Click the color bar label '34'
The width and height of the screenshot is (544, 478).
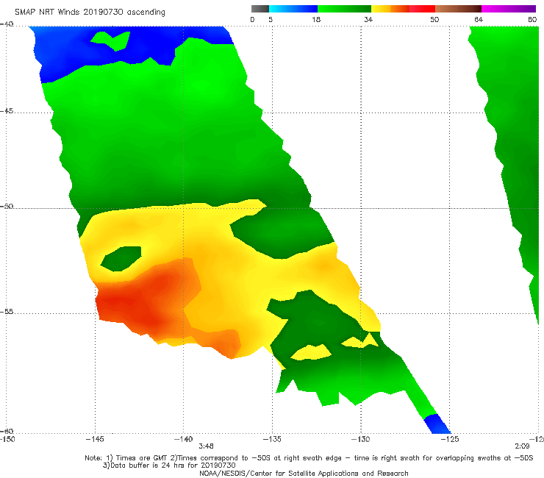tap(368, 20)
